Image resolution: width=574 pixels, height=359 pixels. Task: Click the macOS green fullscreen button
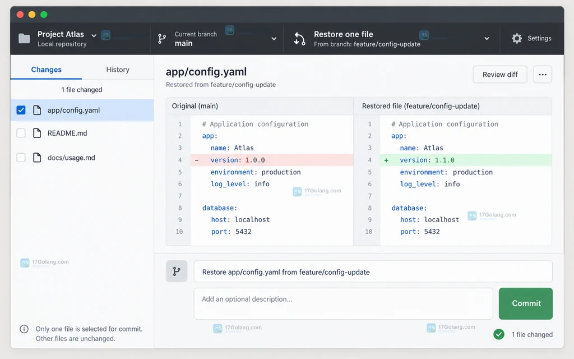[x=44, y=15]
